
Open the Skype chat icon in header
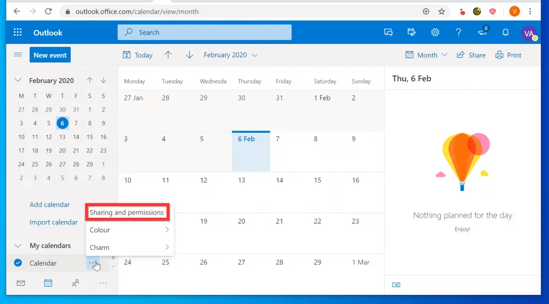(388, 33)
